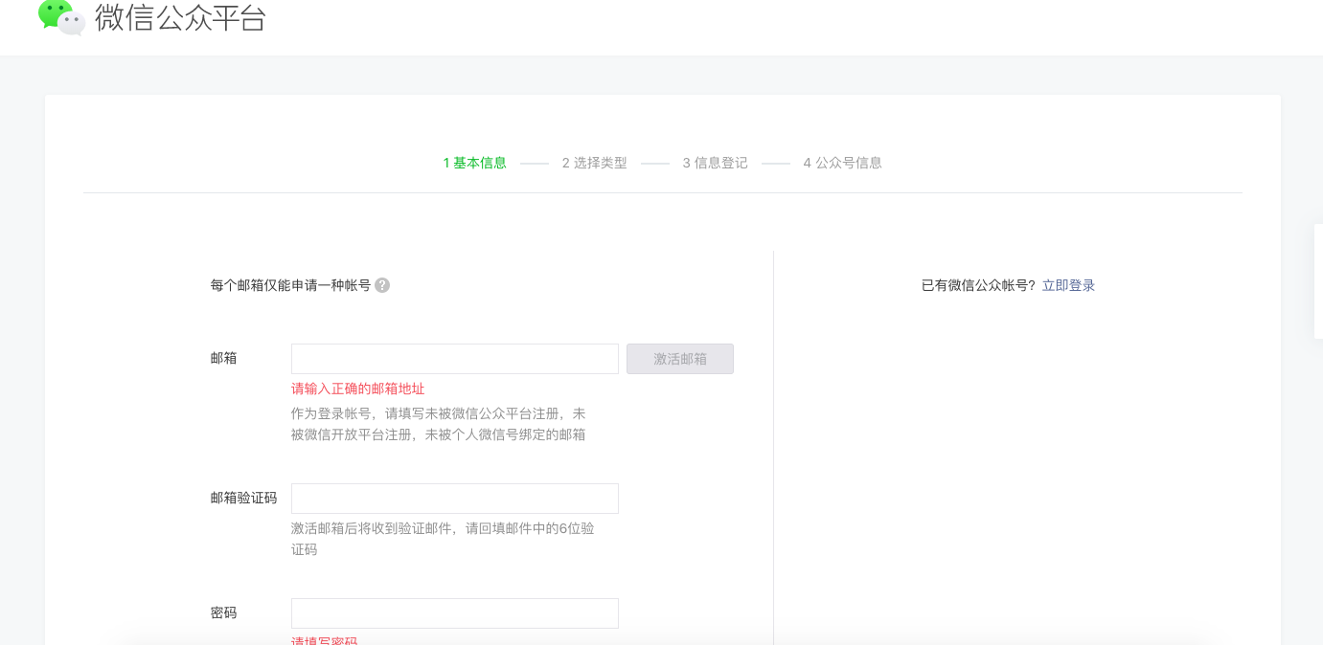Click the 请填写密码 error text

[x=323, y=639]
